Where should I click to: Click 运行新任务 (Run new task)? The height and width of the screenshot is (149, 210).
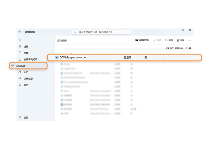pos(142,40)
